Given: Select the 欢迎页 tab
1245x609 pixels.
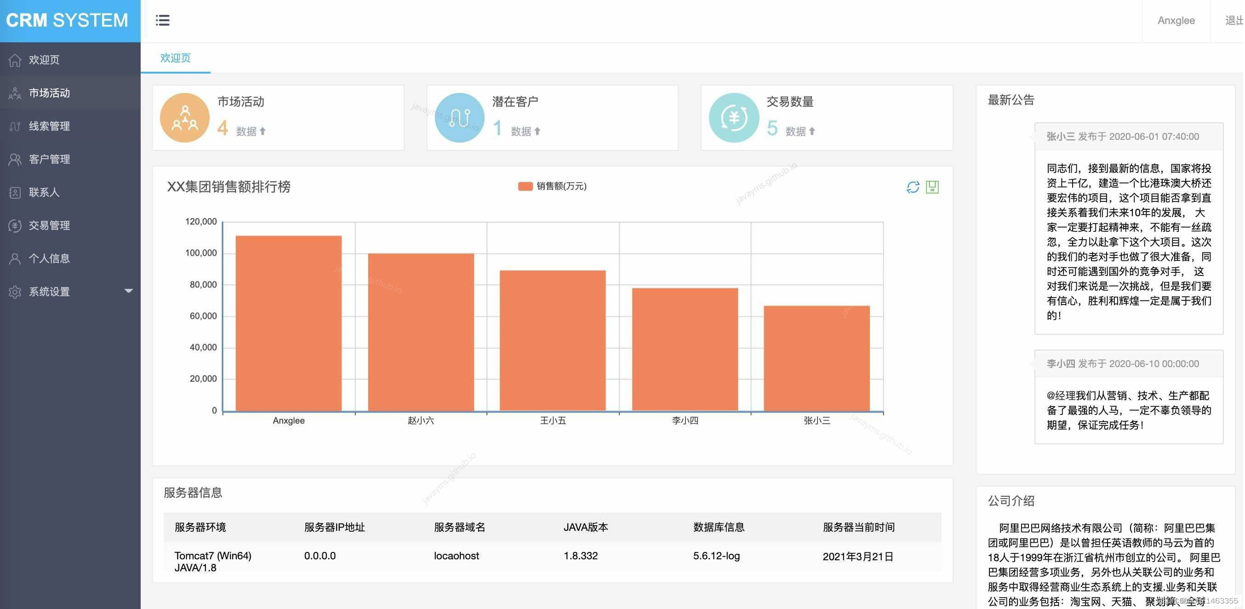Looking at the screenshot, I should [176, 58].
